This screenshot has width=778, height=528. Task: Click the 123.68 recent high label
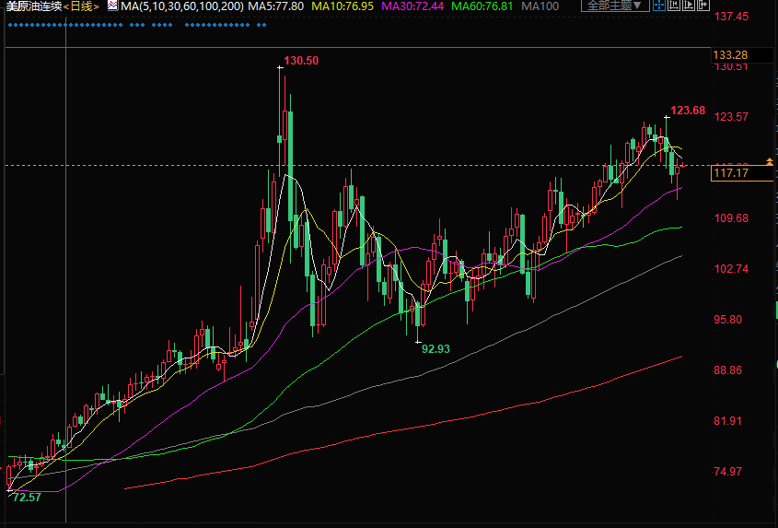[687, 111]
